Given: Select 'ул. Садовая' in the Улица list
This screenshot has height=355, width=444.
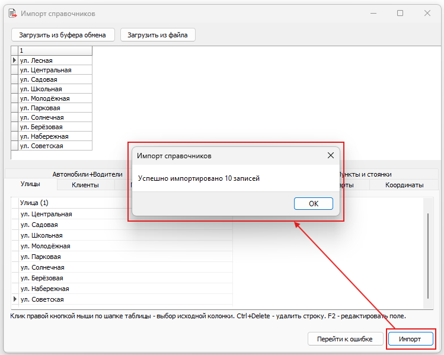Looking at the screenshot, I should pyautogui.click(x=126, y=225).
